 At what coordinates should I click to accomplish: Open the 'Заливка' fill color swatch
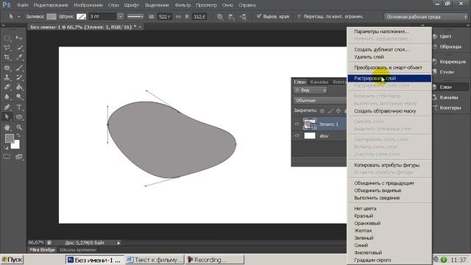[52, 17]
